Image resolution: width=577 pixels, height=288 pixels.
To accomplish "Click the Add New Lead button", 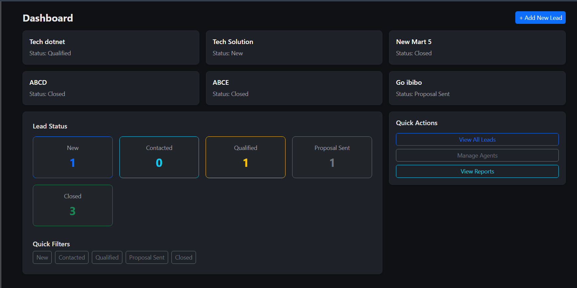I will tap(540, 18).
